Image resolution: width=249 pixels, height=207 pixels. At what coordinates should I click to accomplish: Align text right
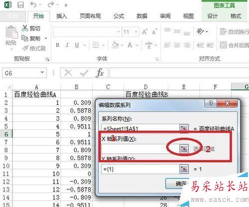pyautogui.click(x=187, y=45)
